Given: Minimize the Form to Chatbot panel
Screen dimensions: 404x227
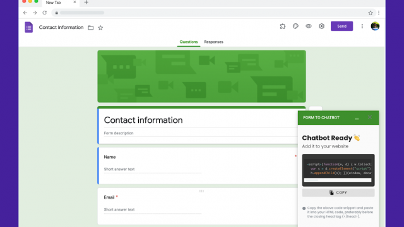Looking at the screenshot, I should click(x=357, y=118).
